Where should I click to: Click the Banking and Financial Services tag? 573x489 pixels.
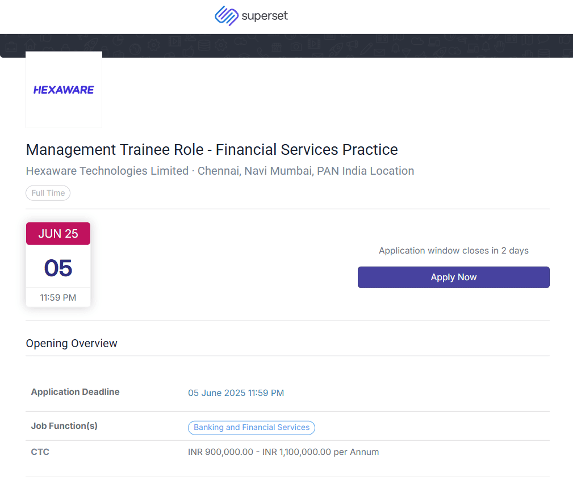pos(252,427)
